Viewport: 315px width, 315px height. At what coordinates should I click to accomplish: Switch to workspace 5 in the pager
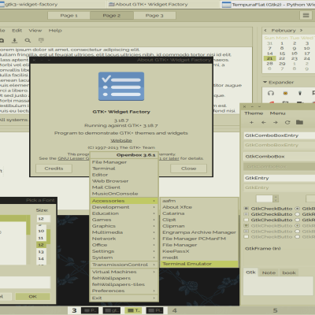point(275,310)
